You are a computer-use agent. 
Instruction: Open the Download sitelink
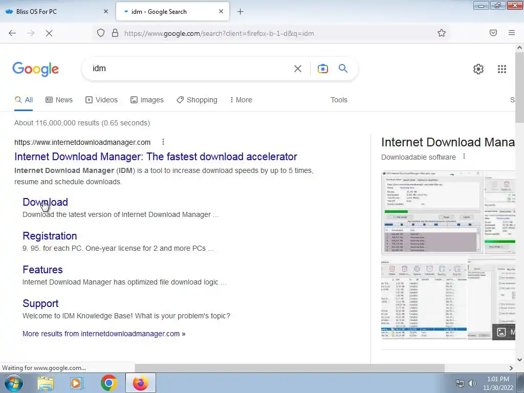(45, 202)
